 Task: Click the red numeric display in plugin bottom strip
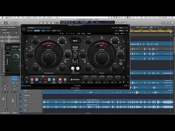(x=43, y=80)
